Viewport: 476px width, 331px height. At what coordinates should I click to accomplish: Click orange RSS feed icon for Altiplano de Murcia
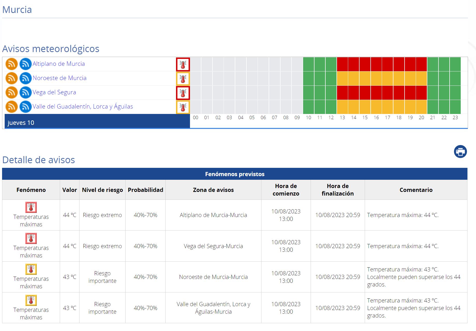pyautogui.click(x=12, y=64)
